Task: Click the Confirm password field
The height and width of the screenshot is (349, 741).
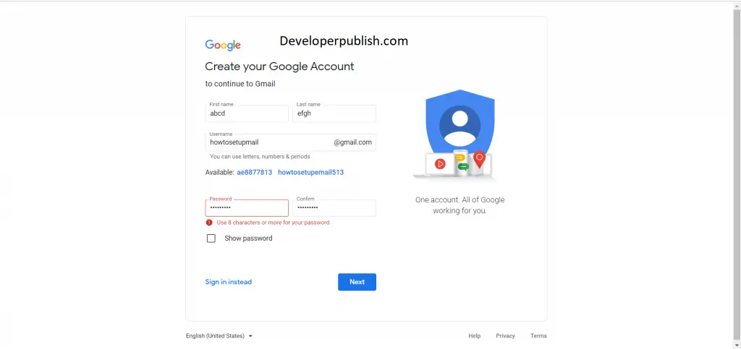Action: click(x=334, y=208)
